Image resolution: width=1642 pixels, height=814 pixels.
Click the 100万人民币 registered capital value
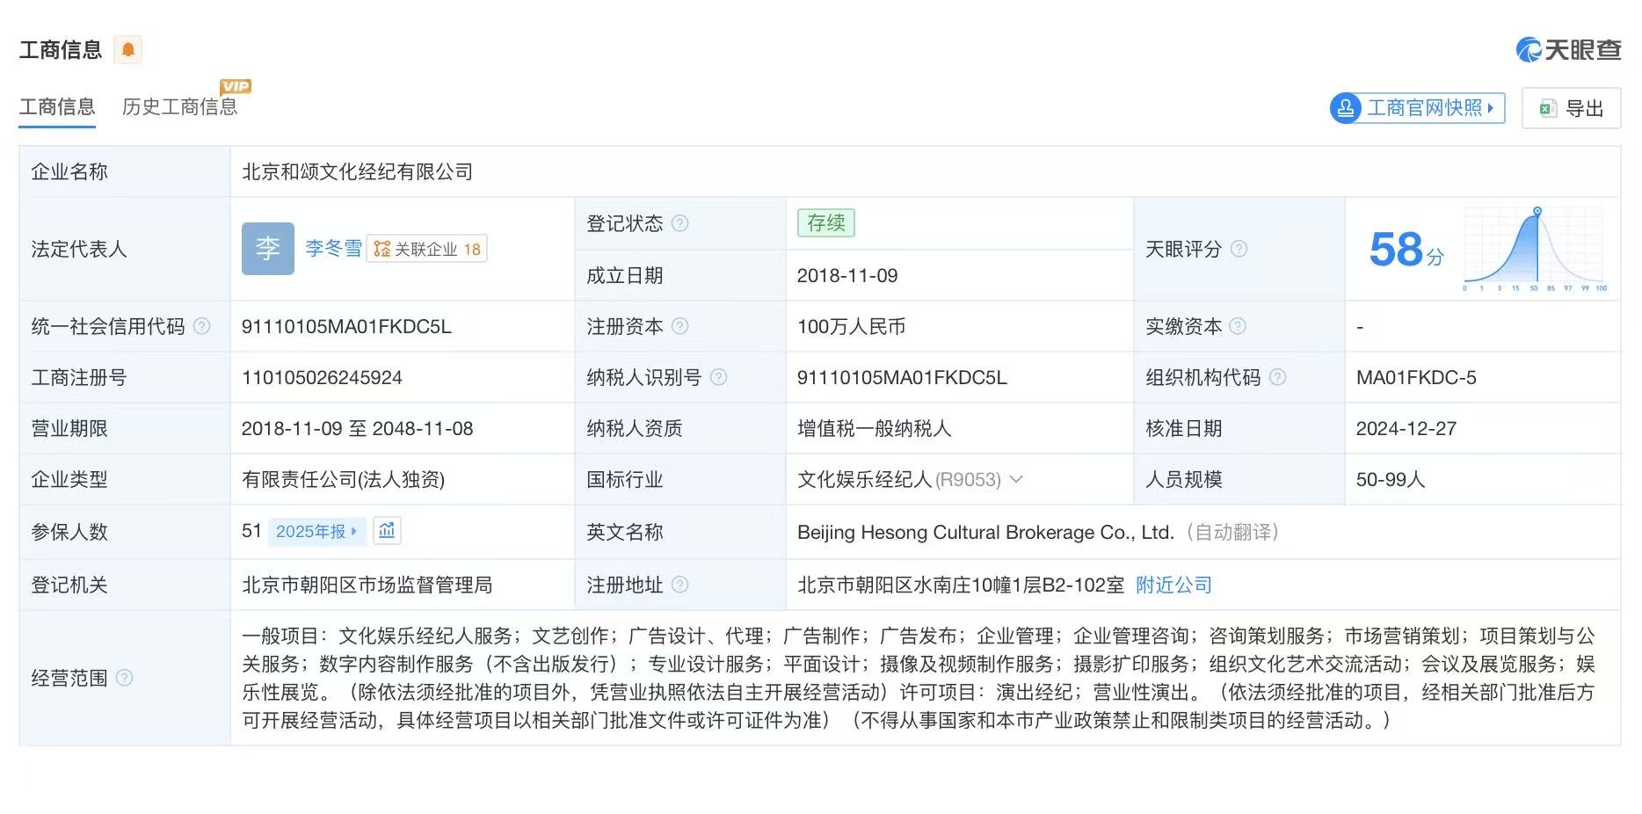(x=851, y=326)
